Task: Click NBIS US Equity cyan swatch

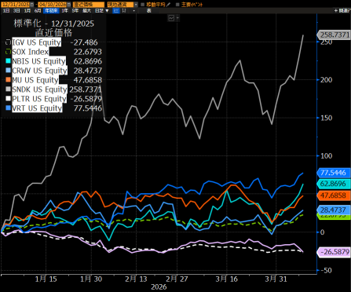Action: (x=9, y=61)
